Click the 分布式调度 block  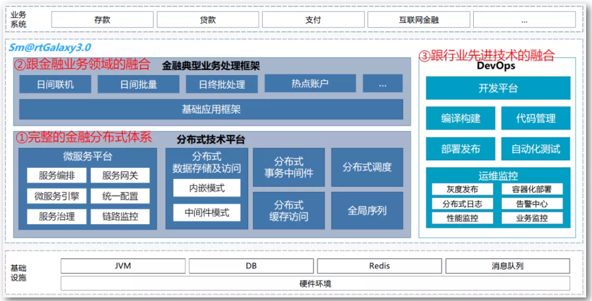point(367,167)
